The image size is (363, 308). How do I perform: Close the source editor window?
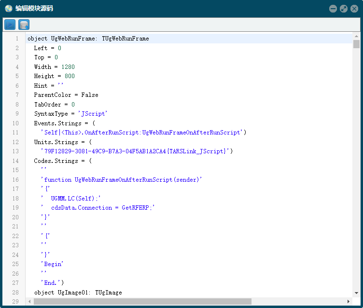click(354, 9)
